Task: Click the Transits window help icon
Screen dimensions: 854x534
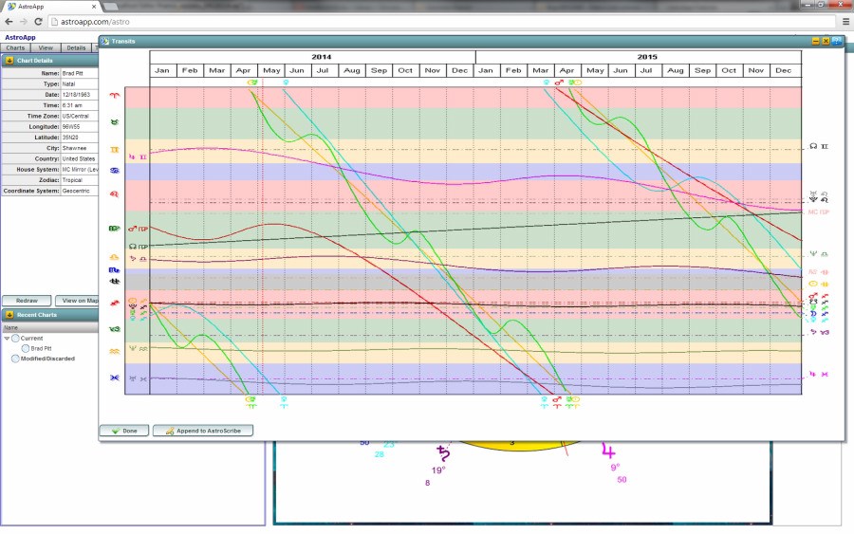Action: pos(838,41)
